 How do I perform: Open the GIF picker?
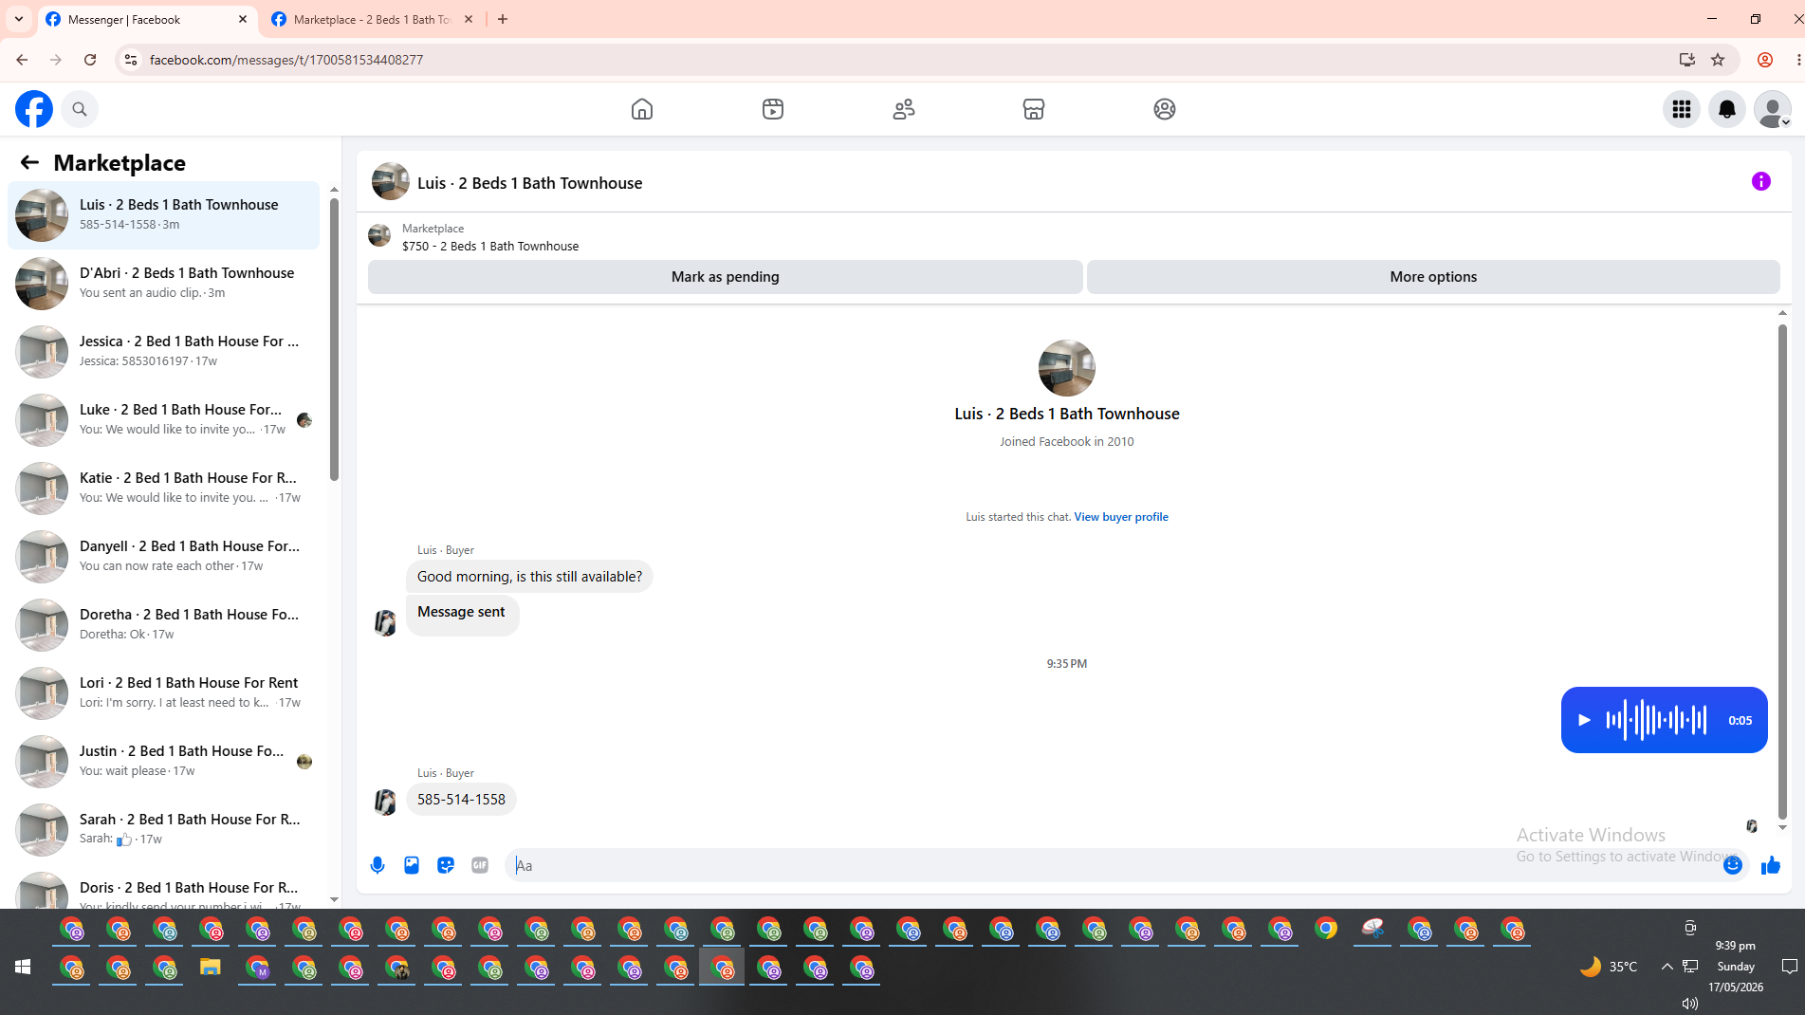coord(480,865)
